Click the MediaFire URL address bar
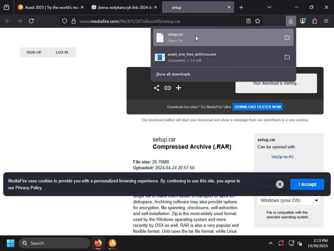 coord(161,21)
